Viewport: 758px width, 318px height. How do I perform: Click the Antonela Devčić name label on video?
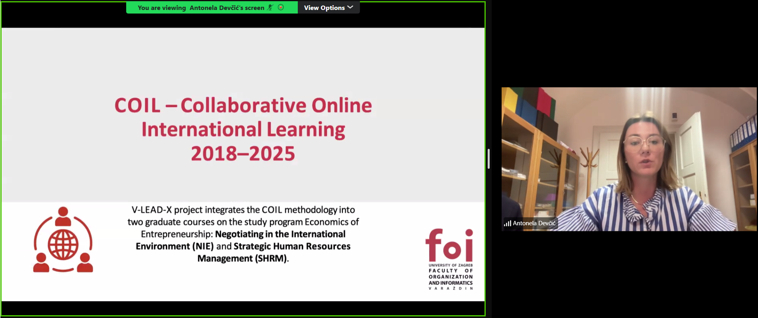coord(534,223)
